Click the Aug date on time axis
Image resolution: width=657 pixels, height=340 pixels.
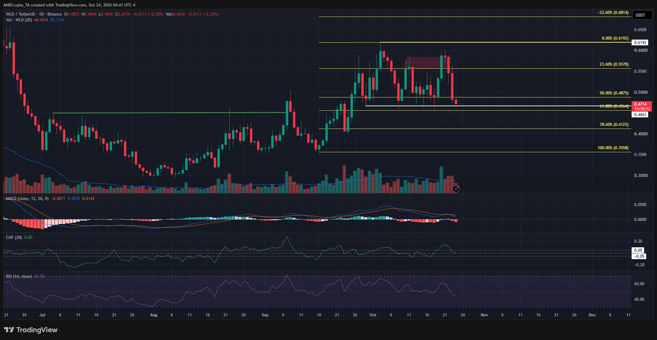pyautogui.click(x=154, y=315)
